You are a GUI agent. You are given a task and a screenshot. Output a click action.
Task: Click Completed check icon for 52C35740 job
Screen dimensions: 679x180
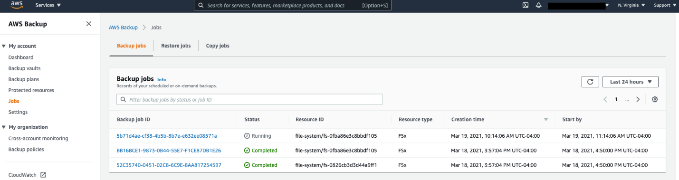click(247, 165)
